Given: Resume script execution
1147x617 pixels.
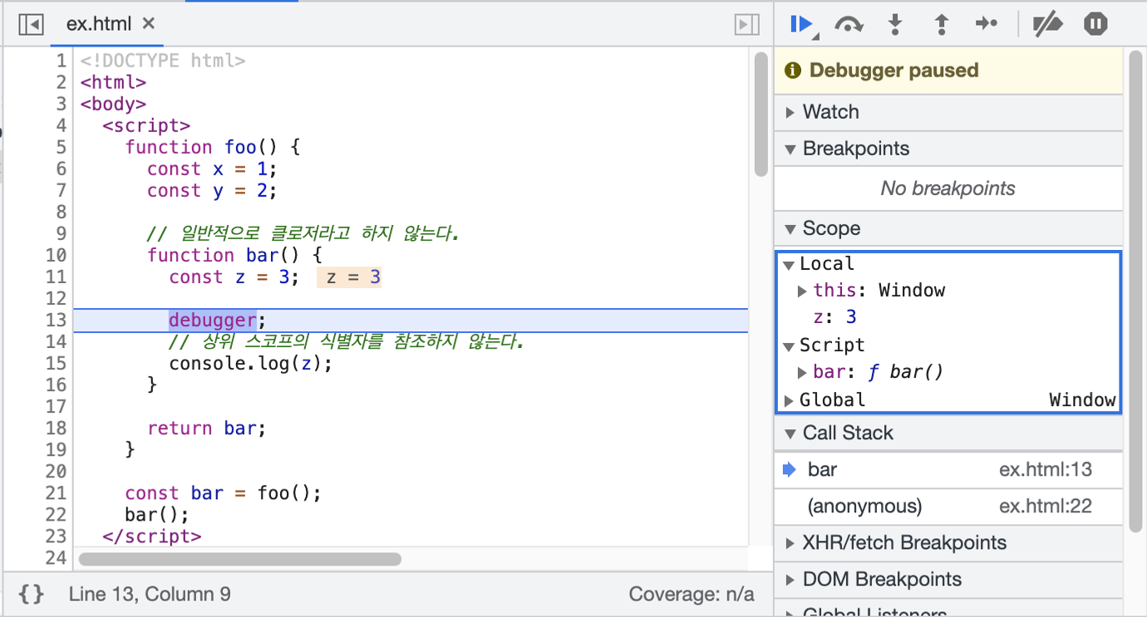Looking at the screenshot, I should pos(802,24).
